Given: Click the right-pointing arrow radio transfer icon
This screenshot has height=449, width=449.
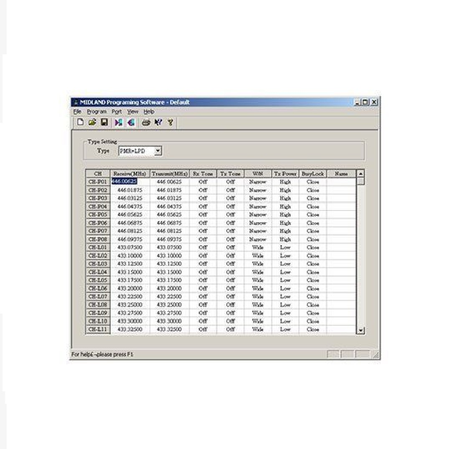Looking at the screenshot, I should click(118, 122).
